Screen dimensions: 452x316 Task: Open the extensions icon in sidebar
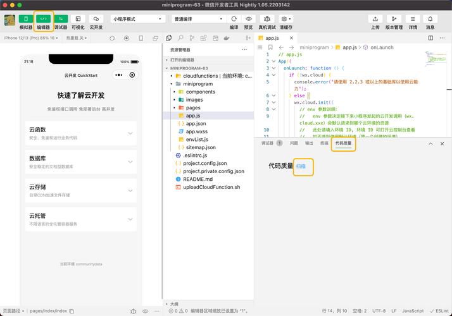click(203, 38)
